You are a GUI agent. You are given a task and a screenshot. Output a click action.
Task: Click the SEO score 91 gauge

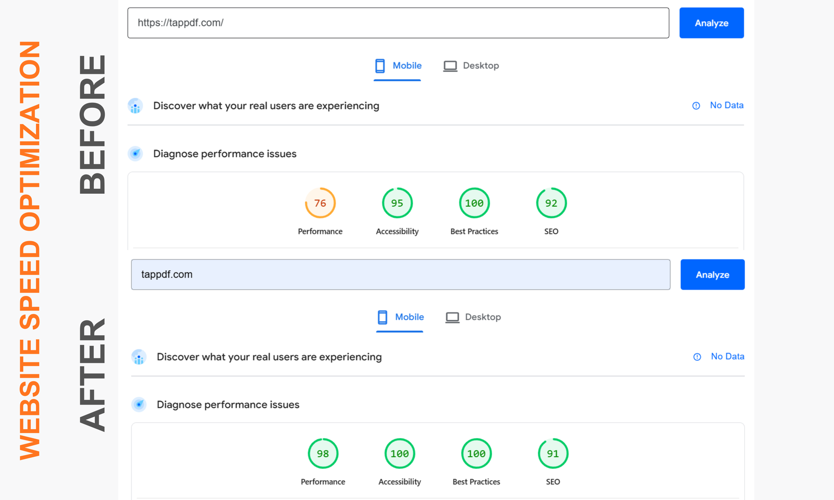[553, 453]
